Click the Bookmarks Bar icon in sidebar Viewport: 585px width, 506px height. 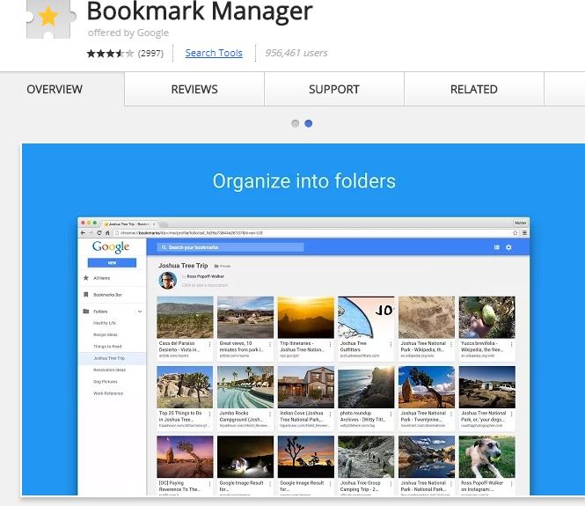(85, 295)
